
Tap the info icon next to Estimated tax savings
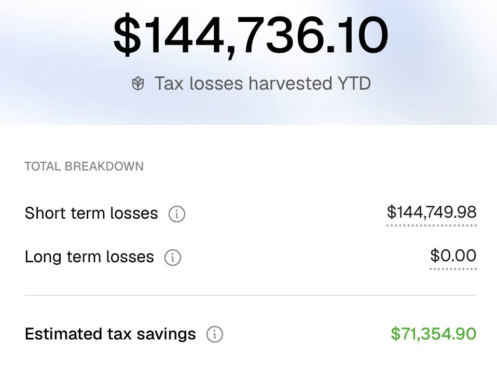(214, 334)
